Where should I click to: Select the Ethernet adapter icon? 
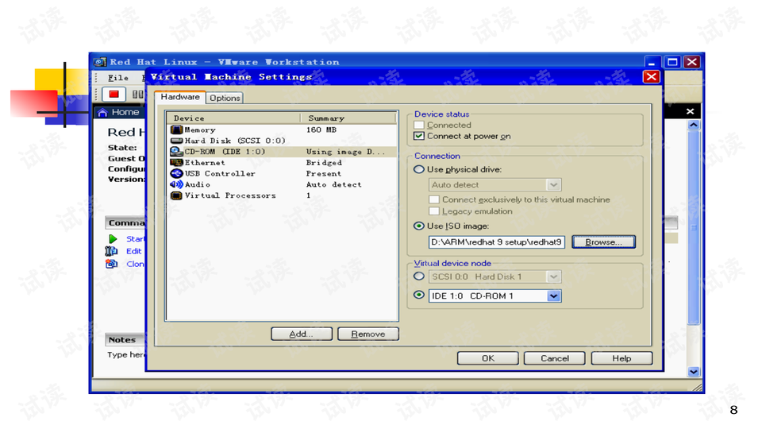[x=176, y=162]
